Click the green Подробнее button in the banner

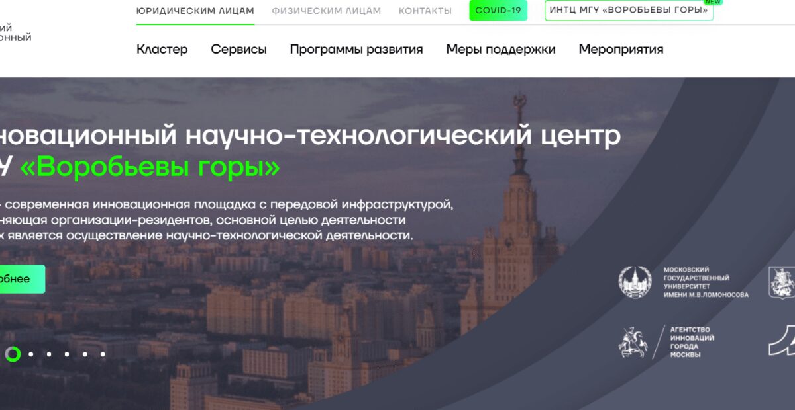click(x=20, y=279)
